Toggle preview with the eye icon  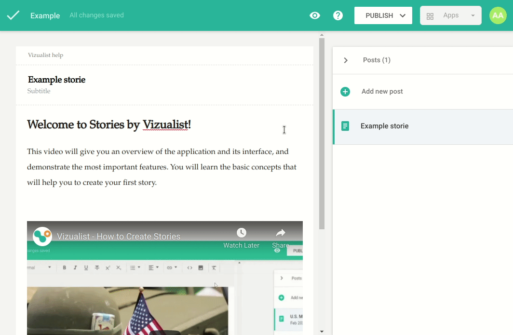(x=315, y=15)
